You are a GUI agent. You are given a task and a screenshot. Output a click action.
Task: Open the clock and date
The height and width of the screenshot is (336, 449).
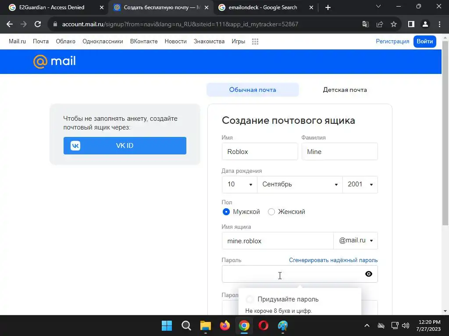tap(428, 325)
